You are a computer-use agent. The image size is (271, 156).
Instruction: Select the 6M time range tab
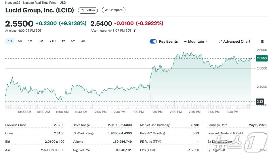tap(41, 41)
